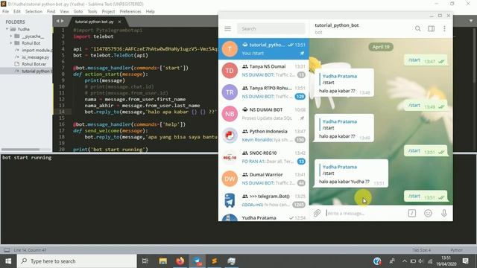This screenshot has height=268, width=477.
Task: Open the taskbar help question icon
Action: tap(377, 261)
